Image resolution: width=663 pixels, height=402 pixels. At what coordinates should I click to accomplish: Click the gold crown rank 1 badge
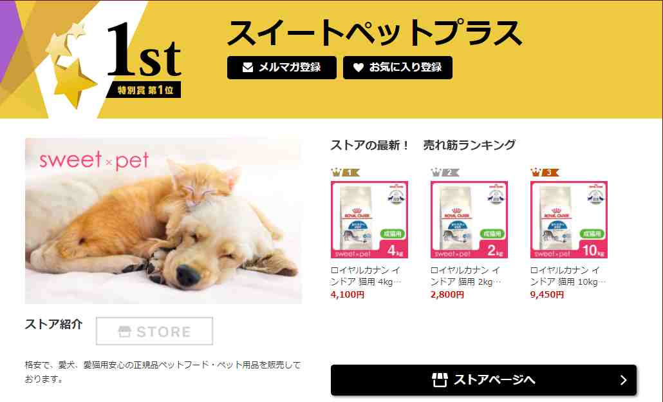(345, 172)
